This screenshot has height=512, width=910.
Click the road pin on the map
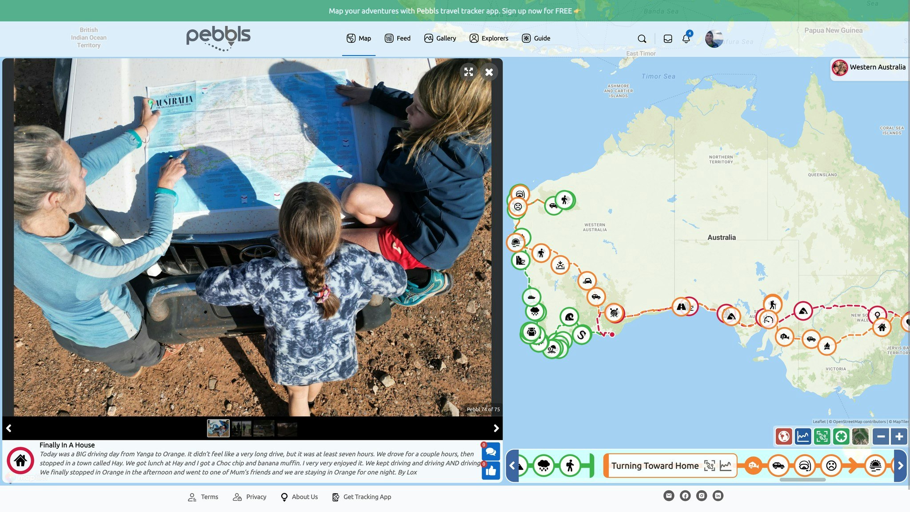[x=681, y=307]
